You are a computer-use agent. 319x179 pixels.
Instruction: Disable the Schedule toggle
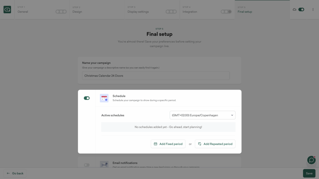tap(87, 98)
